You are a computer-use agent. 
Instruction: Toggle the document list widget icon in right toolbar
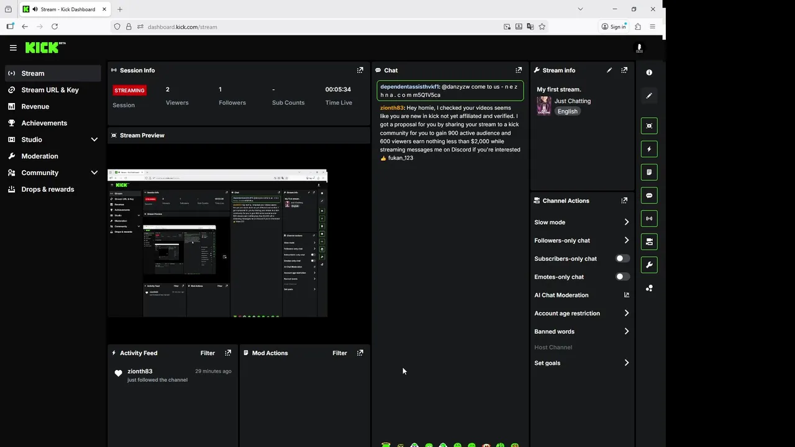(x=649, y=172)
